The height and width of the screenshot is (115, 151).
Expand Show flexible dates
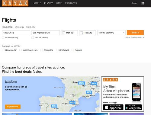click(x=134, y=37)
